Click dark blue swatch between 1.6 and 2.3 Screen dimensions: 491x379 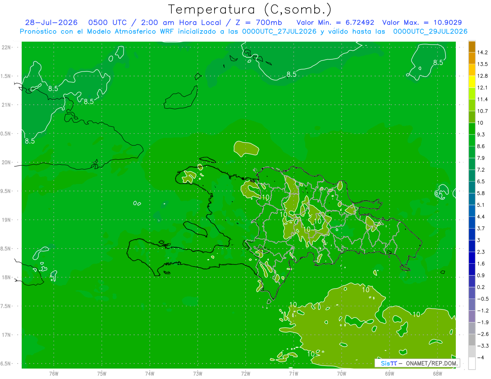472,258
